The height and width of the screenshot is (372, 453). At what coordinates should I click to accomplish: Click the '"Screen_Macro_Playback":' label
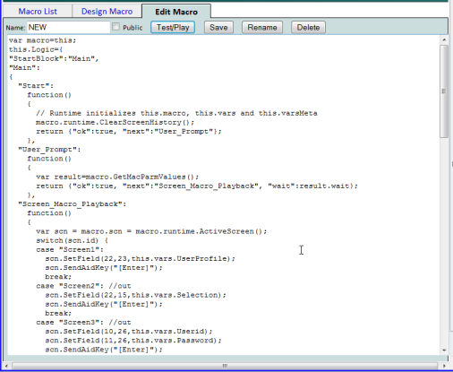73,204
